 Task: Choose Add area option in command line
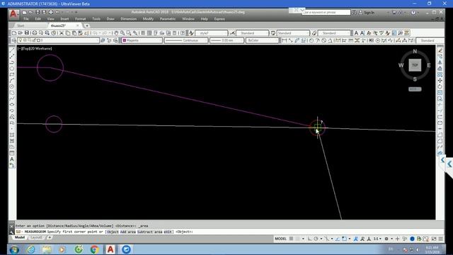pyautogui.click(x=127, y=232)
